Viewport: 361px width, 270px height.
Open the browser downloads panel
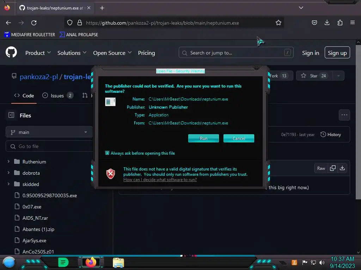(327, 22)
